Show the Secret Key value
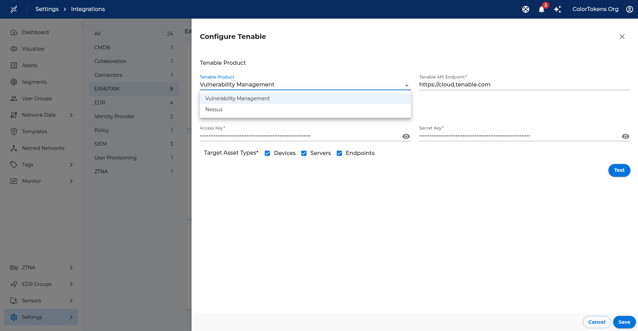Viewport: 638px width, 331px height. click(625, 136)
